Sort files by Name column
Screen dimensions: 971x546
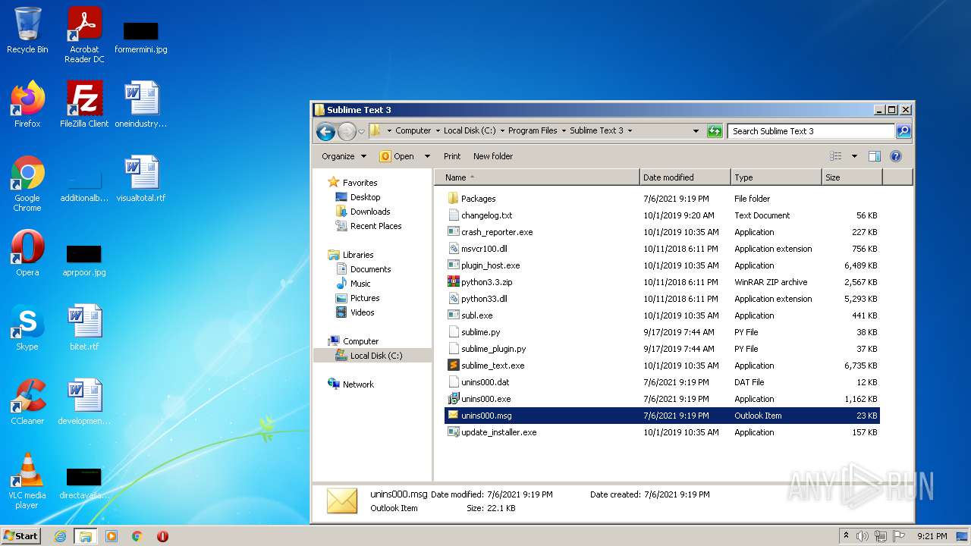coord(537,177)
